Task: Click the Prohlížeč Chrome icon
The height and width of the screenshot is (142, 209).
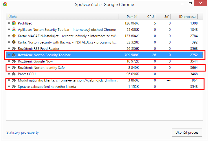Action: pyautogui.click(x=14, y=23)
